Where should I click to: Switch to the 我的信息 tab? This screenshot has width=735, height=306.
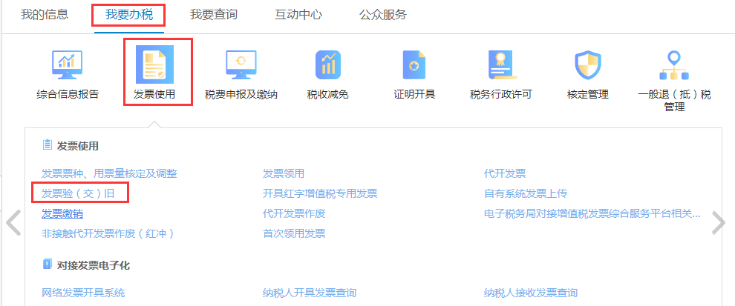(x=45, y=15)
